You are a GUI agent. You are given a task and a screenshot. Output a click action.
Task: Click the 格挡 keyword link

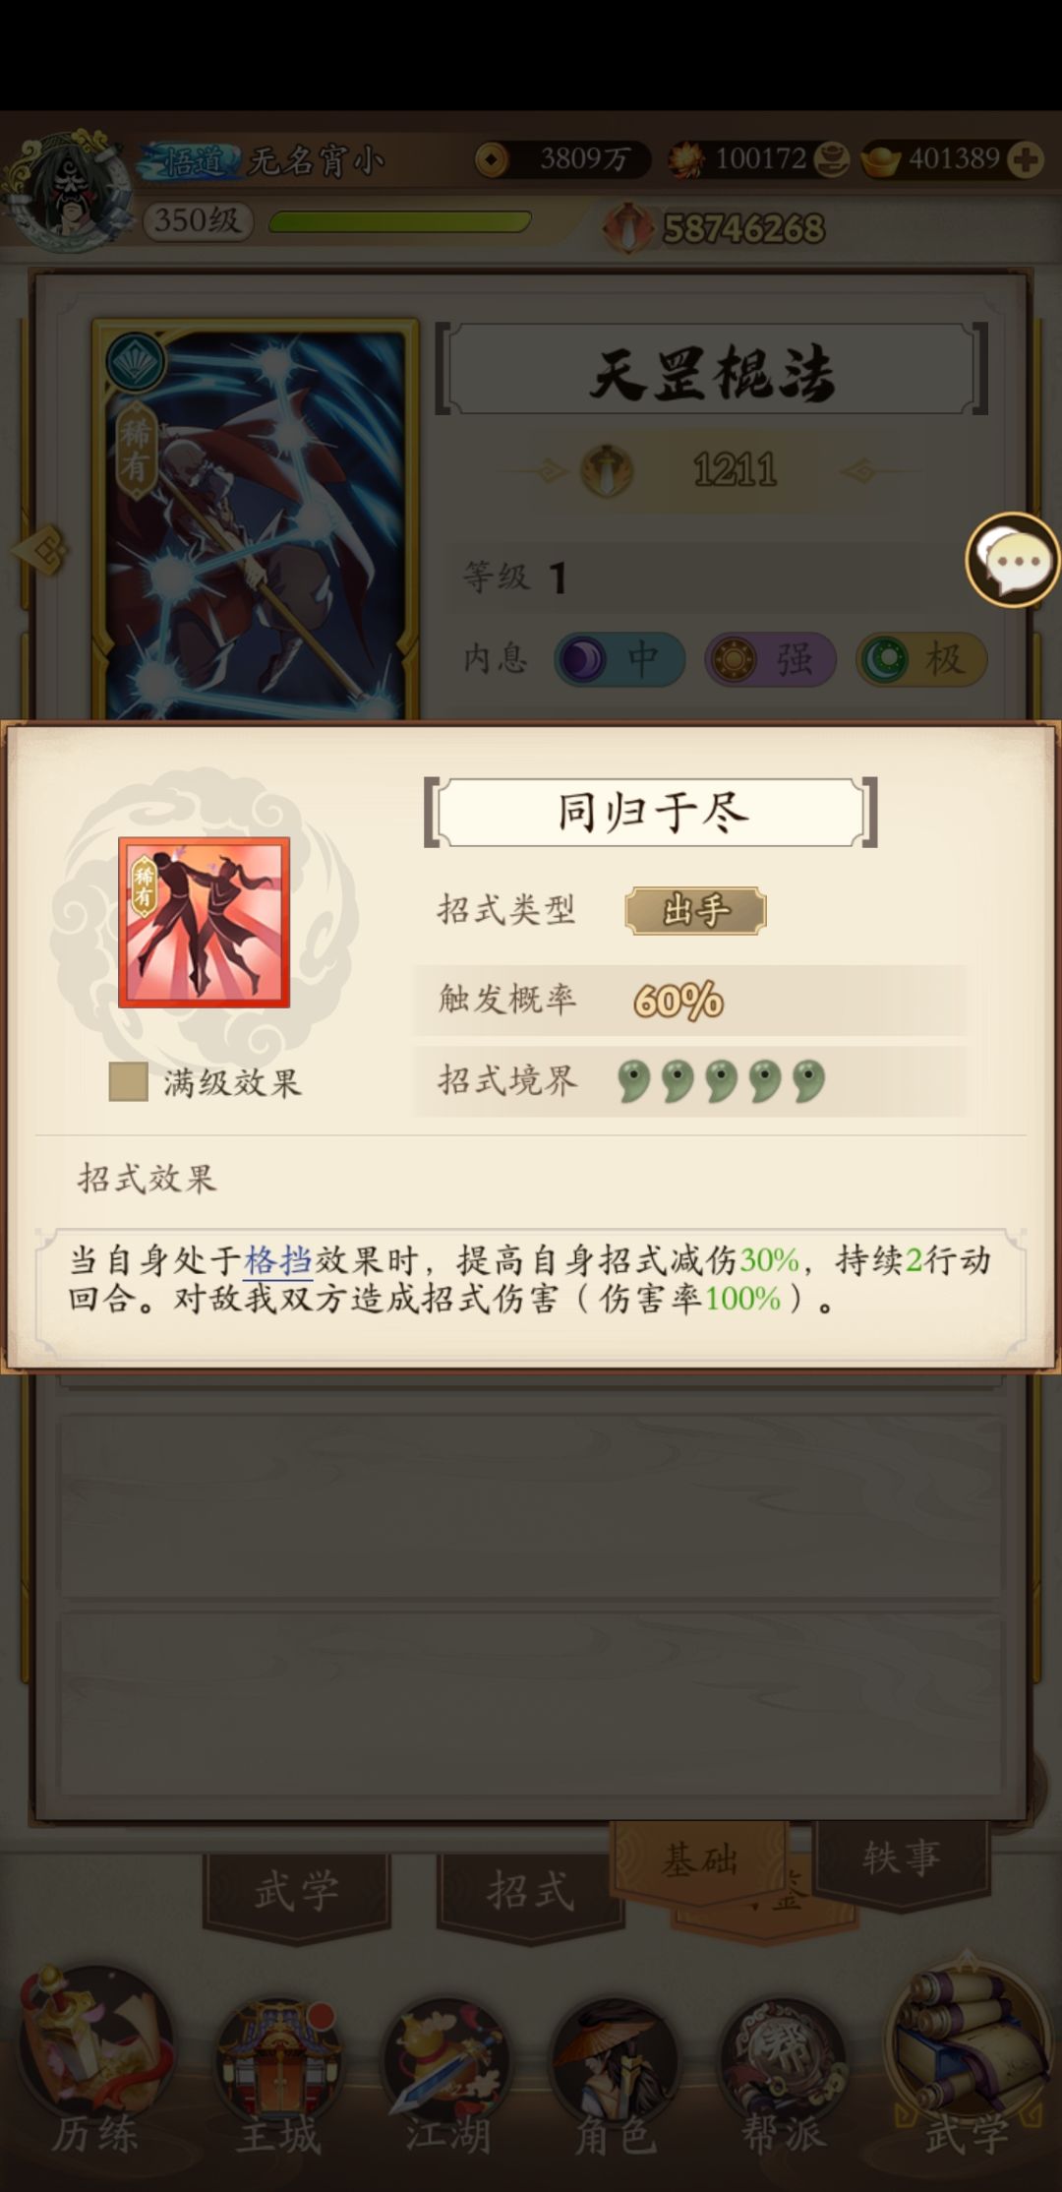click(x=277, y=1260)
